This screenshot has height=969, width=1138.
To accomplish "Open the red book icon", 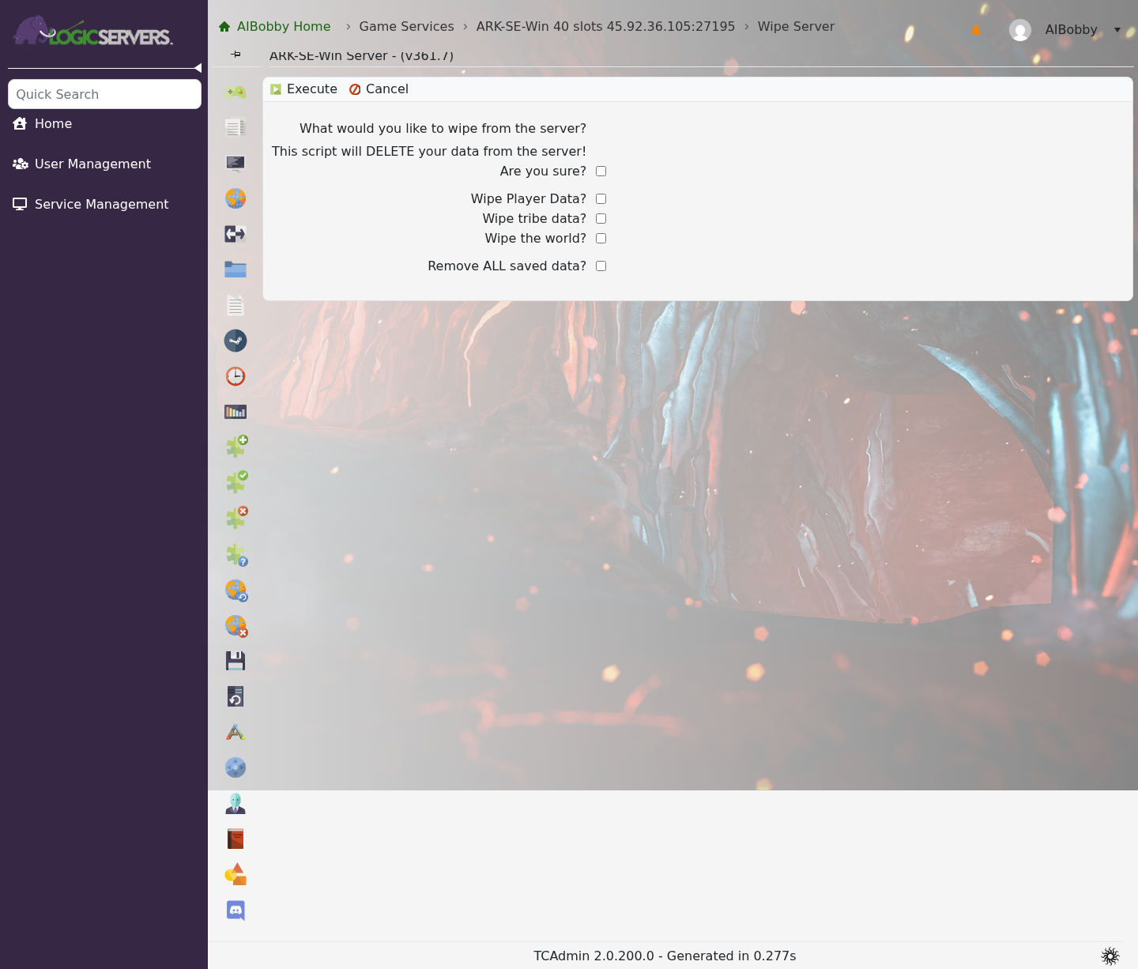I will (236, 839).
